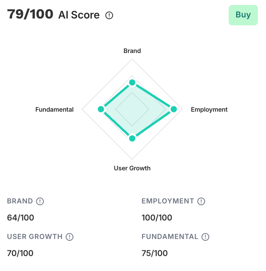Click the AI Score heading text
Viewport: 266px width, 271px height.
pyautogui.click(x=79, y=15)
